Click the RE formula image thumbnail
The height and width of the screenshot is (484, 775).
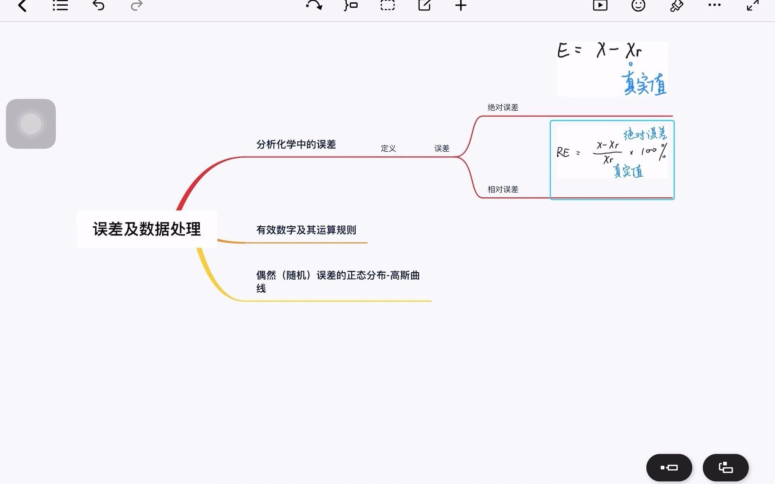612,152
